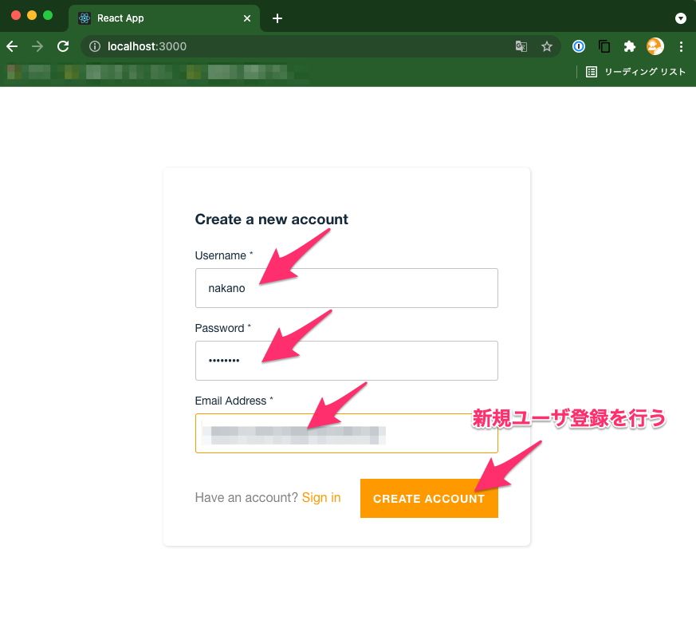Click the Google Translate icon in the address bar
Viewport: 696px width, 640px height.
click(x=521, y=46)
